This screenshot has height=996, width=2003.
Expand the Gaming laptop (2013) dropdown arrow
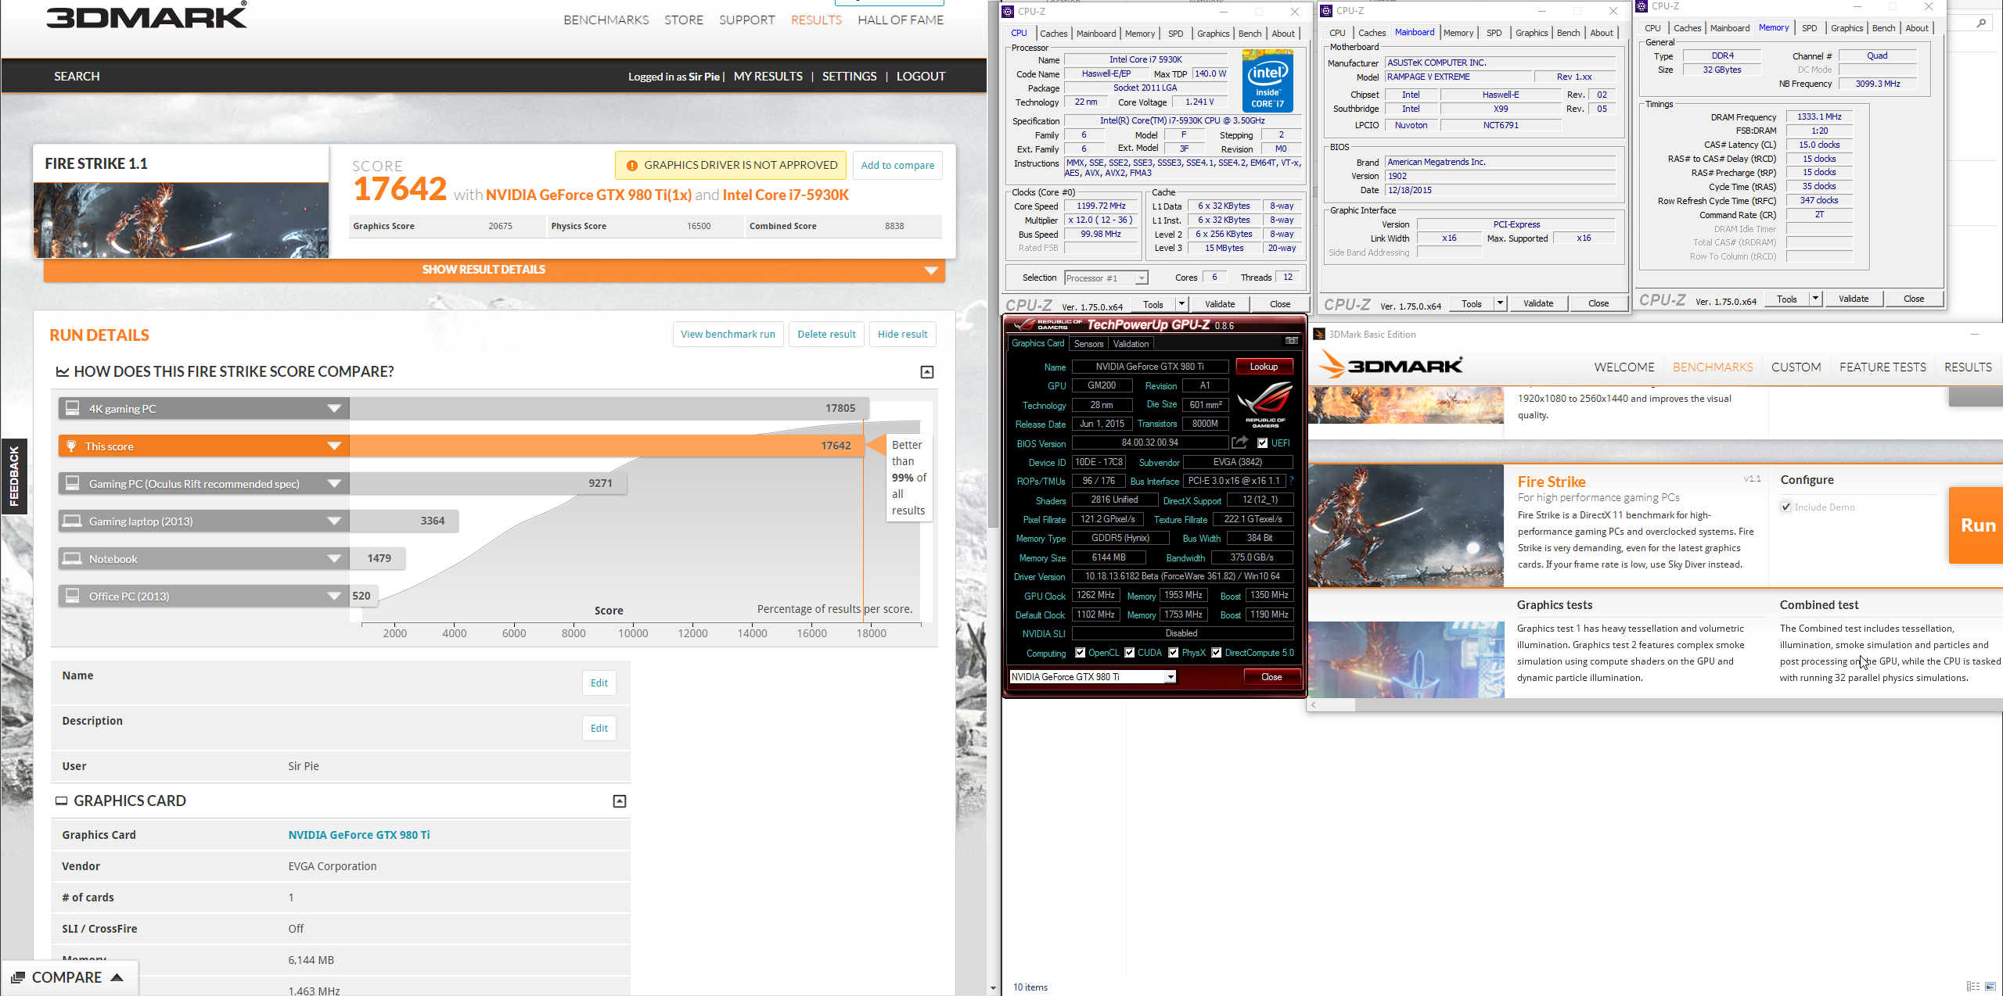(x=334, y=521)
